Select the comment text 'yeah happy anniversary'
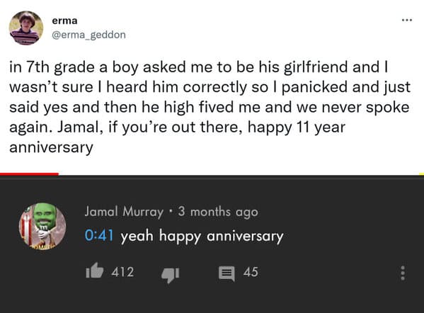The height and width of the screenshot is (313, 424). [x=202, y=237]
